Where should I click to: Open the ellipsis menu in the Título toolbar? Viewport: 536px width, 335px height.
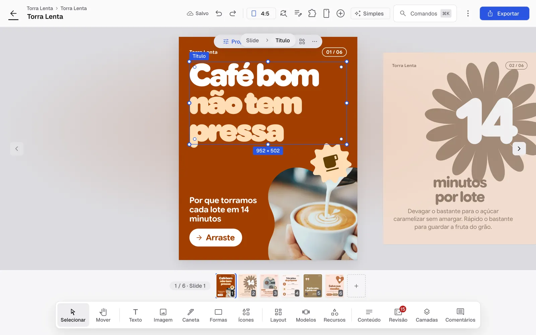tap(315, 41)
